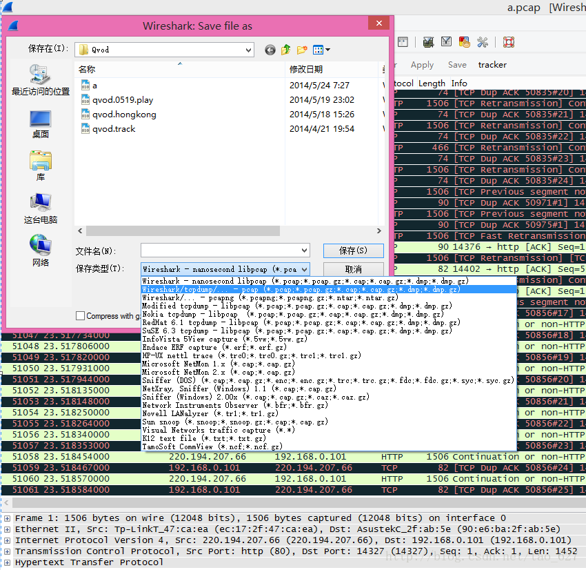This screenshot has height=570, width=586.
Task: Sort files by Name (名称) column
Action: (x=179, y=69)
